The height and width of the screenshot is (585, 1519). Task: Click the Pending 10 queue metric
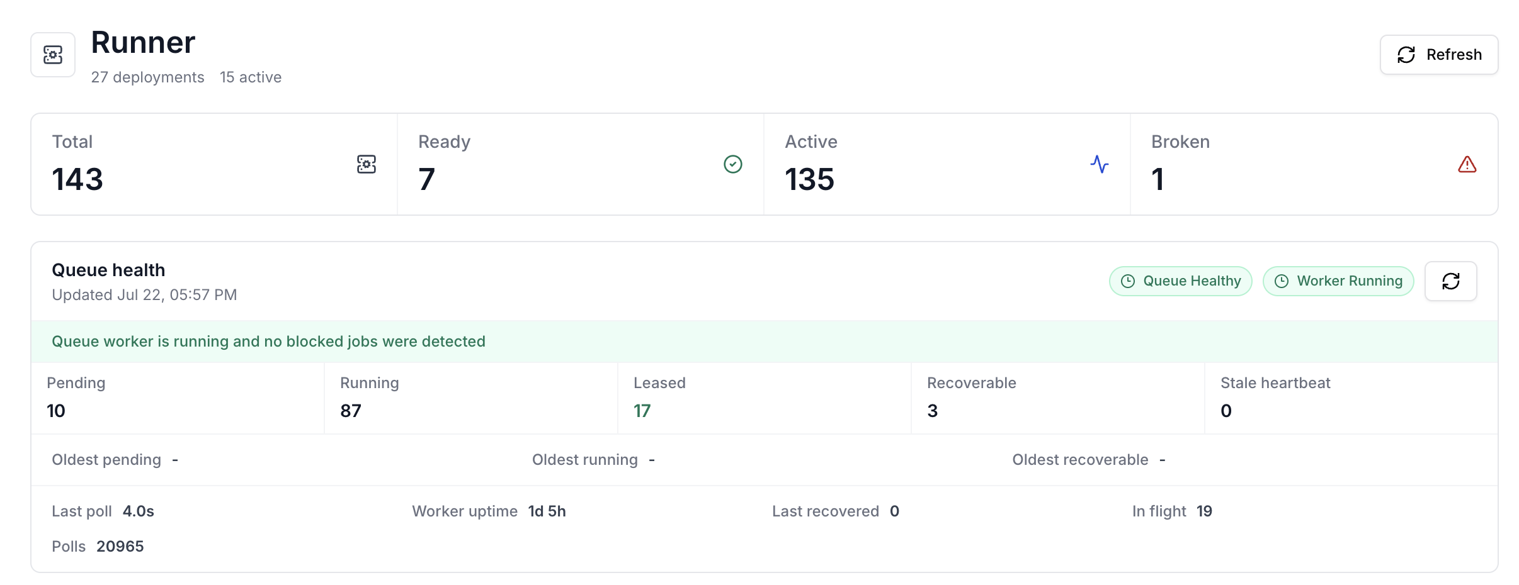tap(178, 398)
